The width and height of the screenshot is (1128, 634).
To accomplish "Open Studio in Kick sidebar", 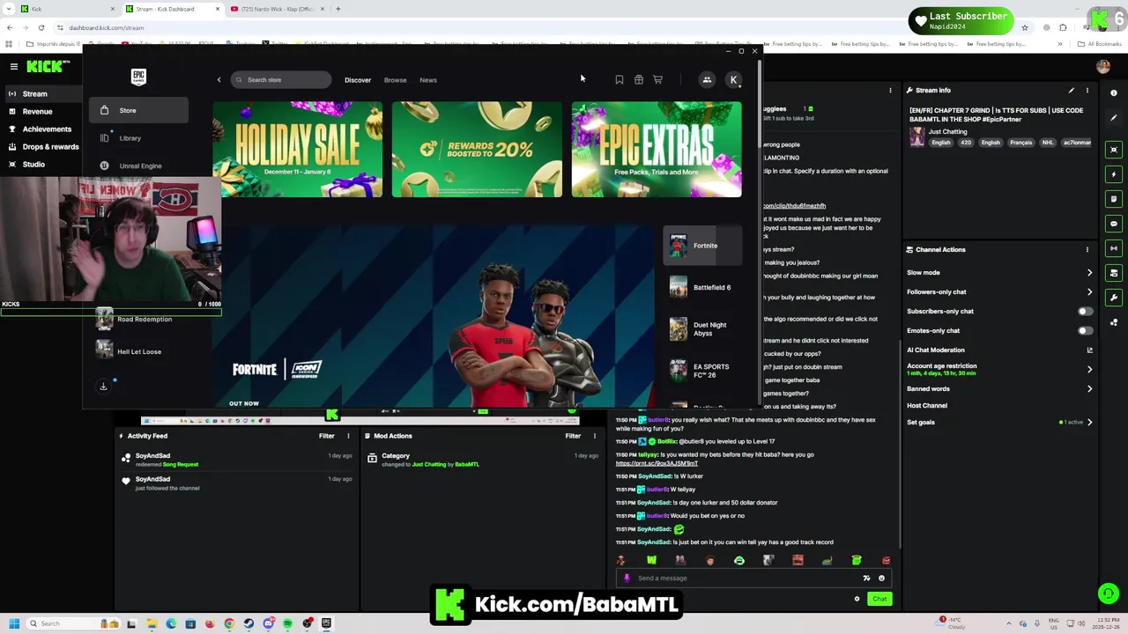I will point(33,165).
